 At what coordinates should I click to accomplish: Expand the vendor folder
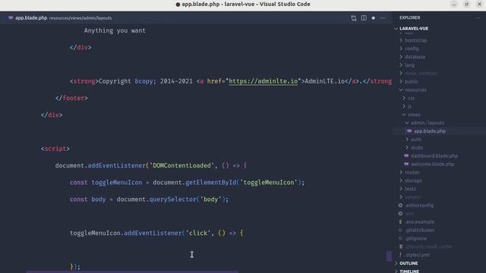[412, 197]
